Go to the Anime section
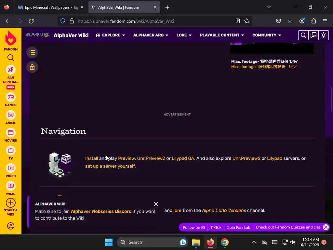 [x=11, y=117]
